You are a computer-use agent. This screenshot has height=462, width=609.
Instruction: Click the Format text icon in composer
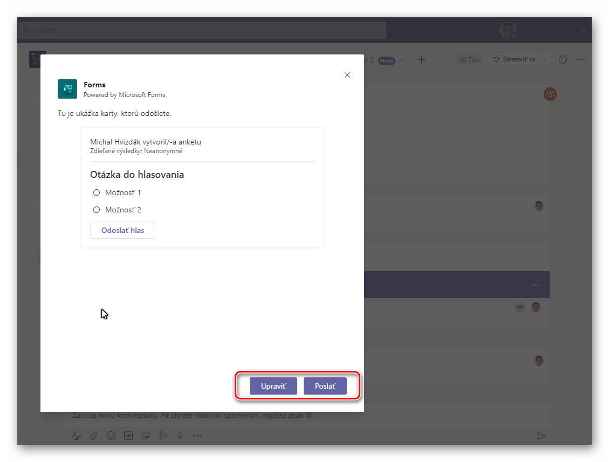point(77,436)
